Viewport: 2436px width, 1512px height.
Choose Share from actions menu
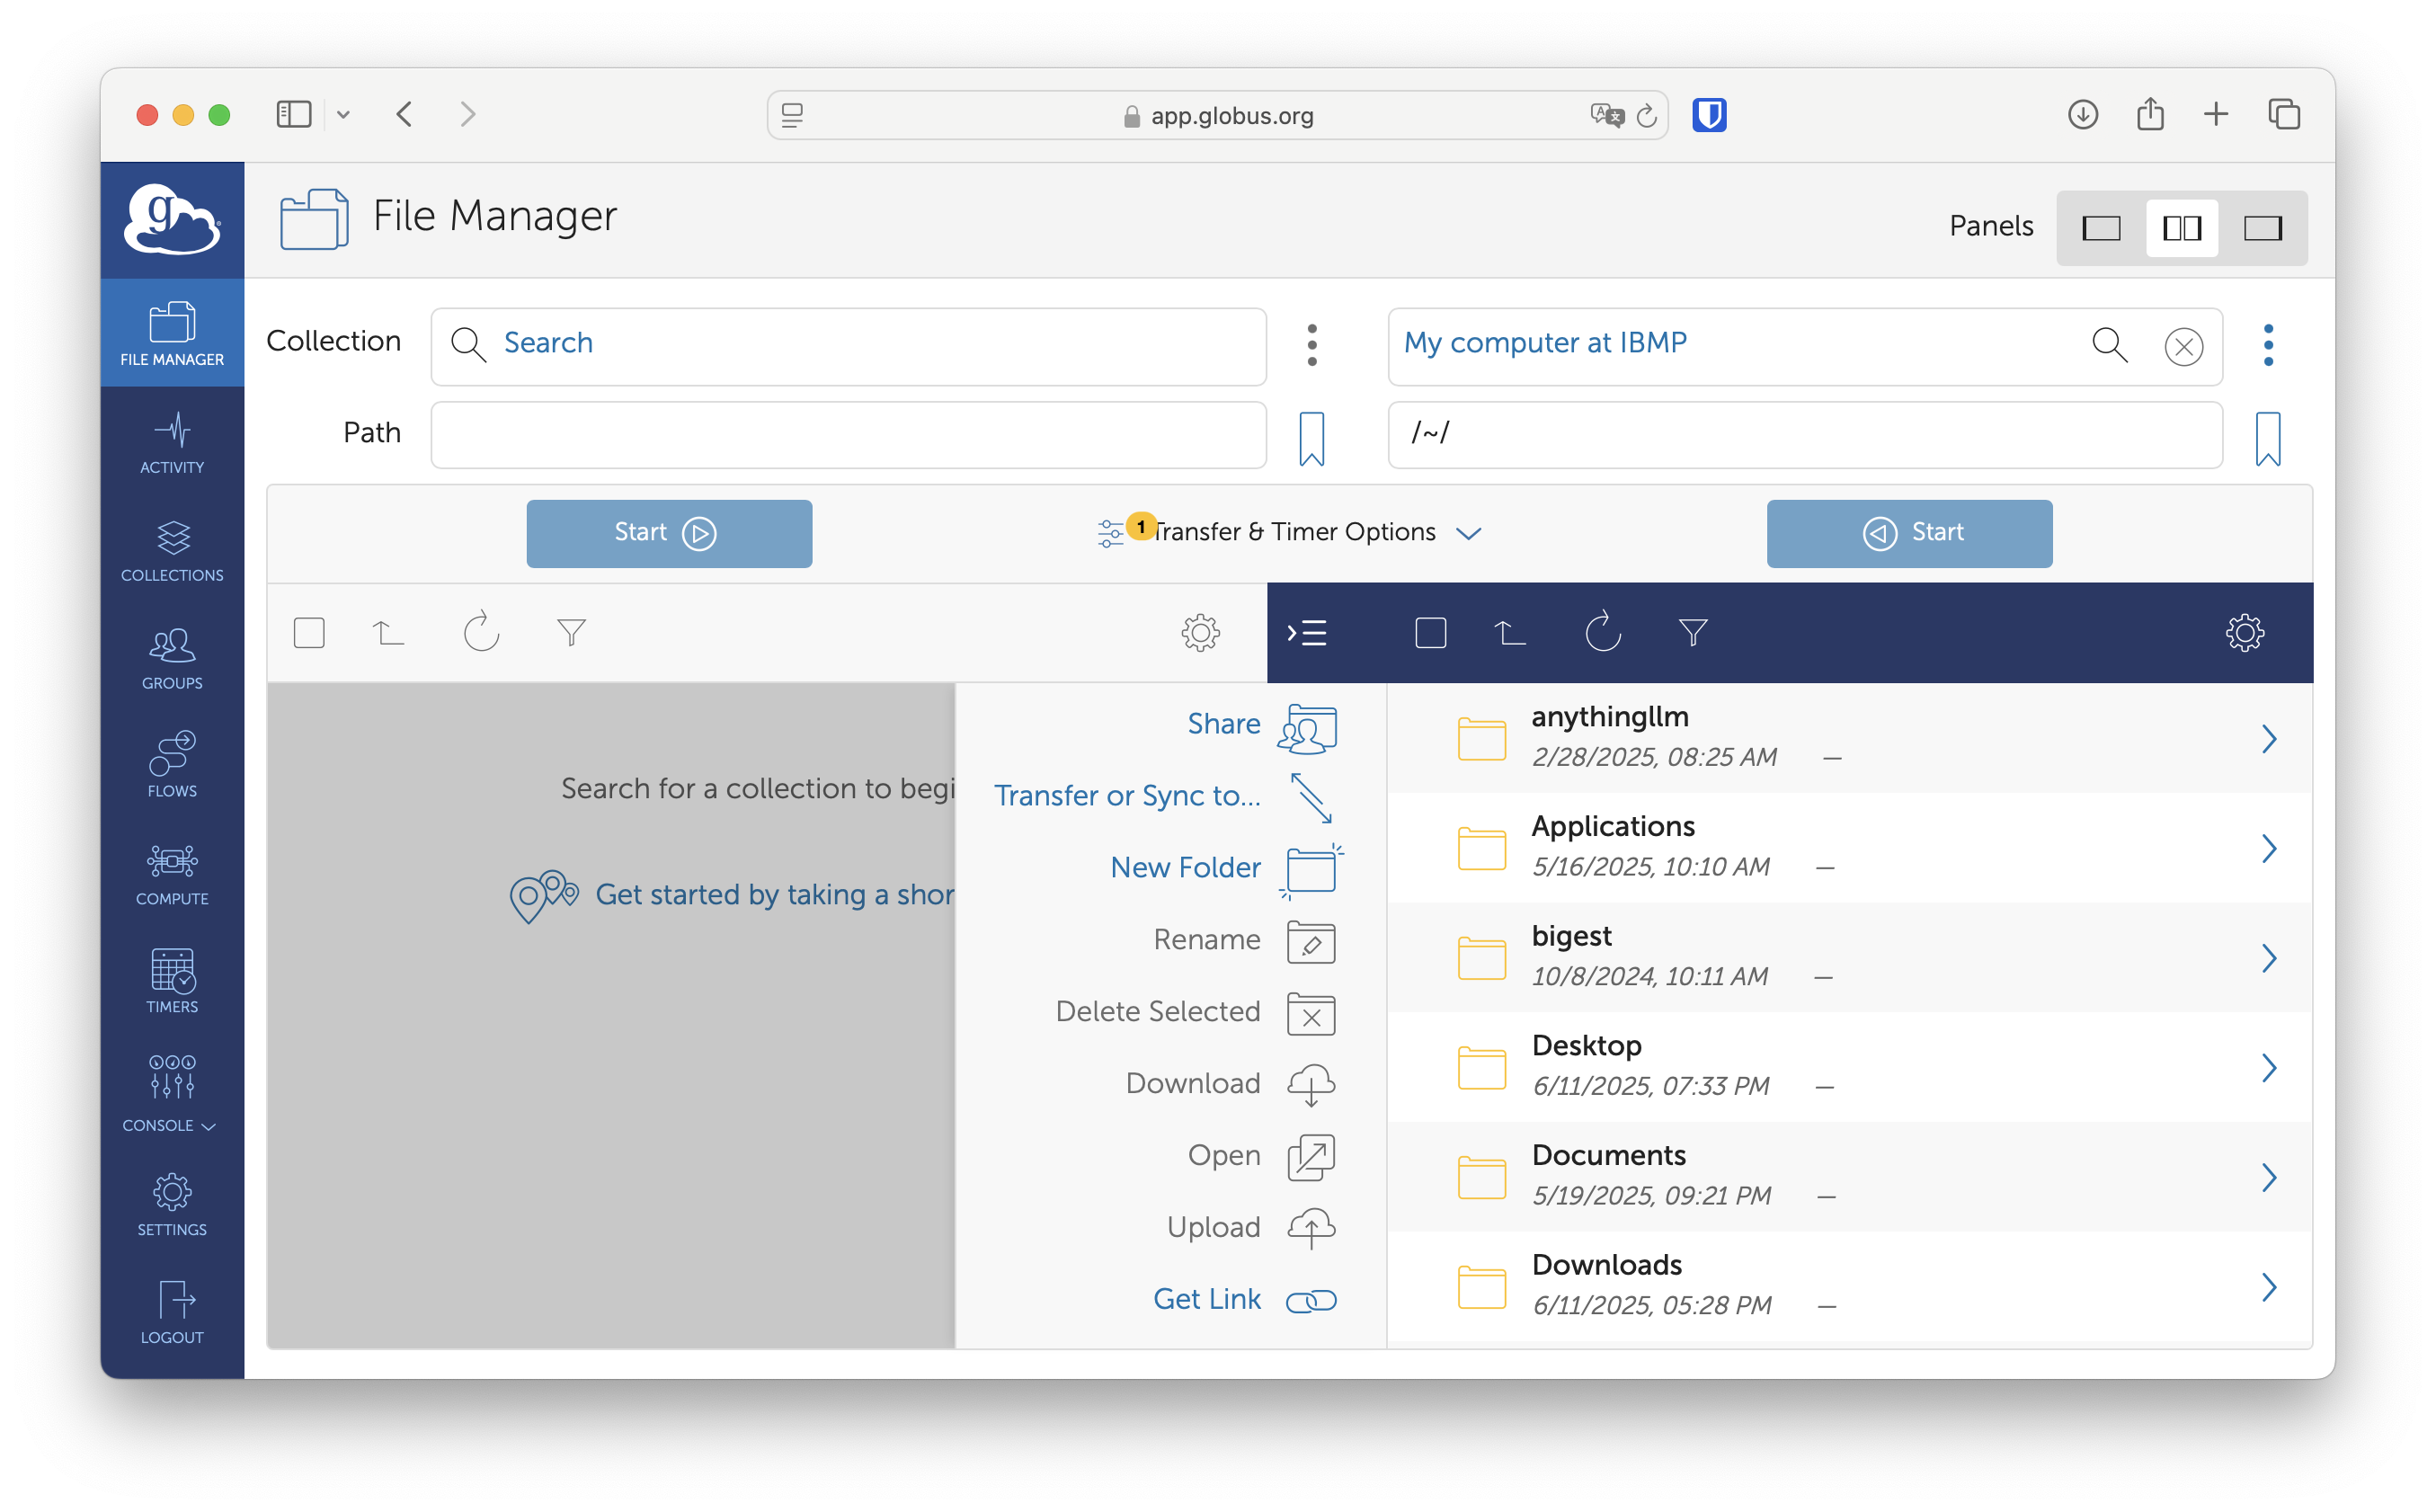coord(1262,725)
